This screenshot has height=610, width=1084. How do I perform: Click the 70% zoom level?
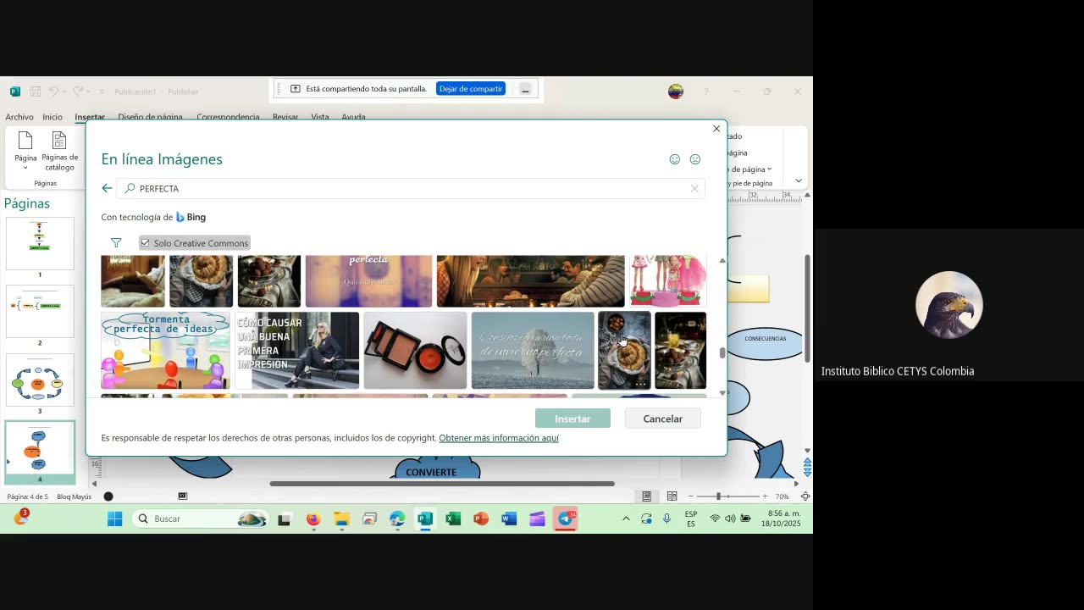[x=782, y=496]
